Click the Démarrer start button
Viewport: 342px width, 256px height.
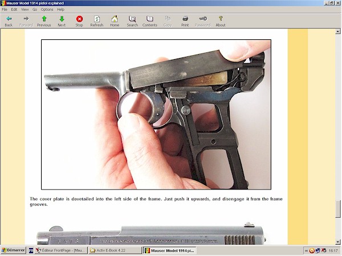click(13, 250)
